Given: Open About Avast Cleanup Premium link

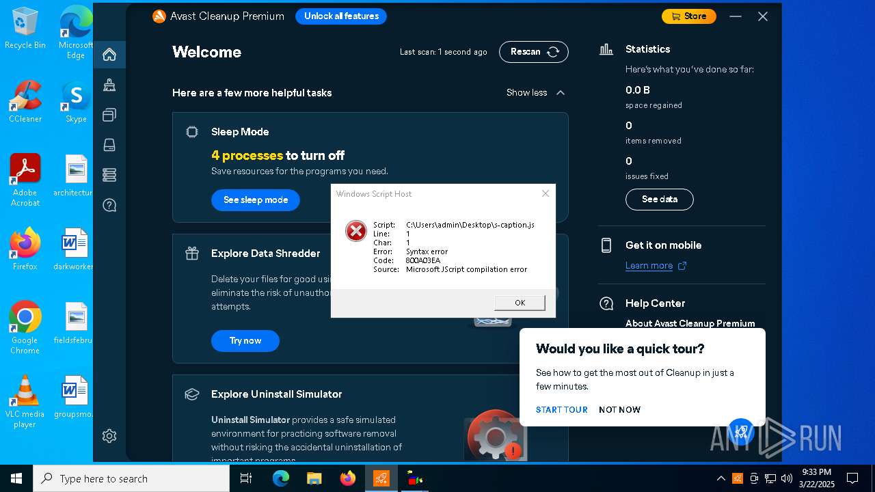Looking at the screenshot, I should coord(690,323).
